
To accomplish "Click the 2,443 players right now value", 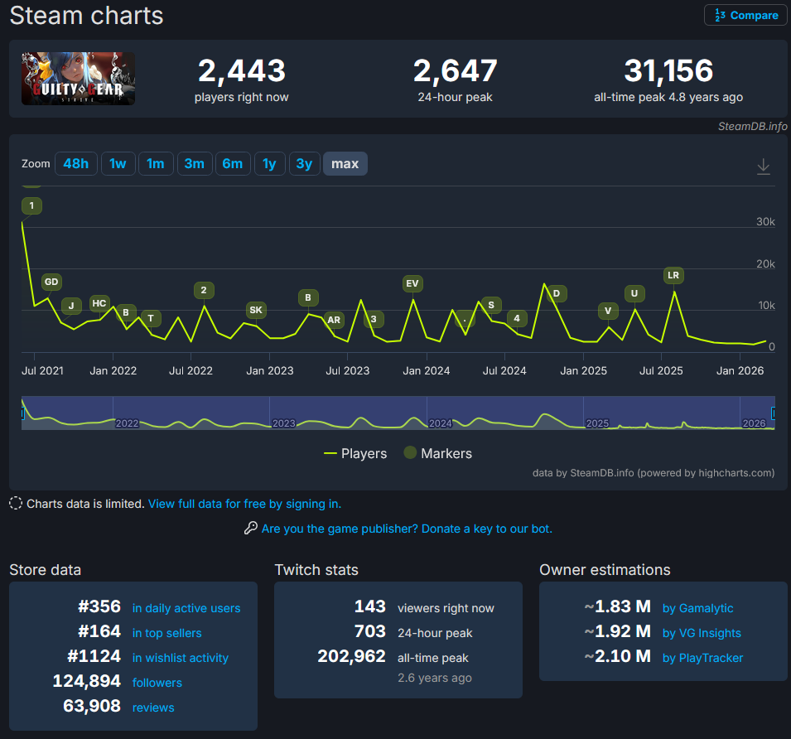I will tap(242, 70).
